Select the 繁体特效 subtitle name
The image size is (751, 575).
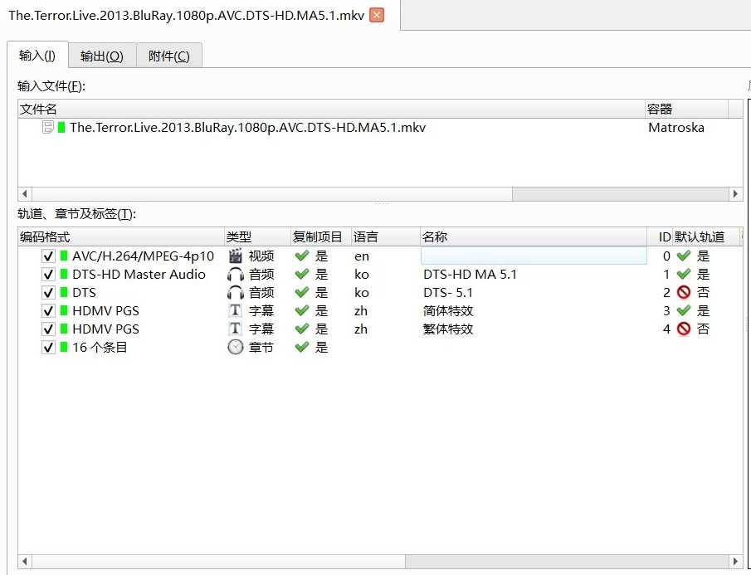448,329
